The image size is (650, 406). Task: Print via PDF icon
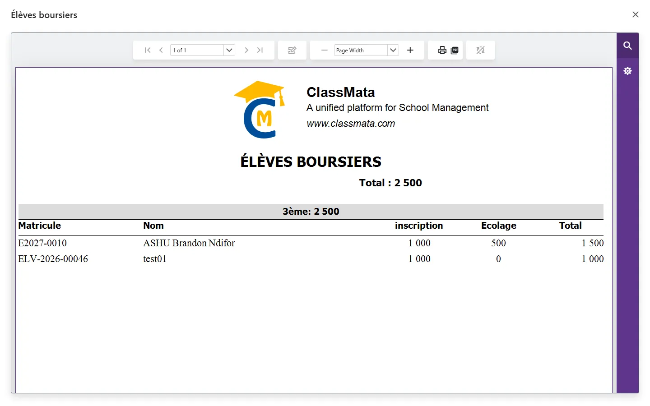coord(455,50)
